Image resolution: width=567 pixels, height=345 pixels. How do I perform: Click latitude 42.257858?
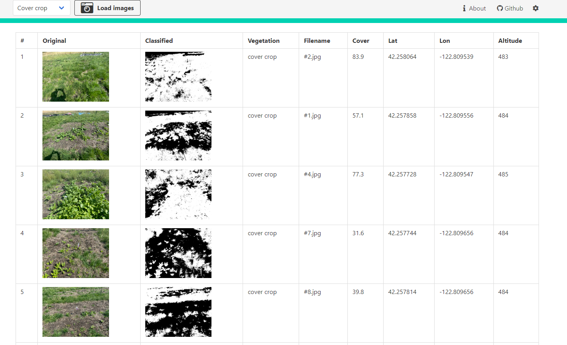[x=402, y=116]
